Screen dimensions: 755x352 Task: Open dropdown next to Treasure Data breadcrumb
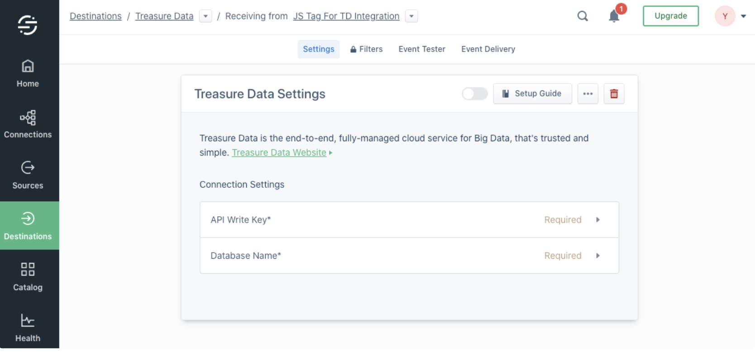coord(205,16)
